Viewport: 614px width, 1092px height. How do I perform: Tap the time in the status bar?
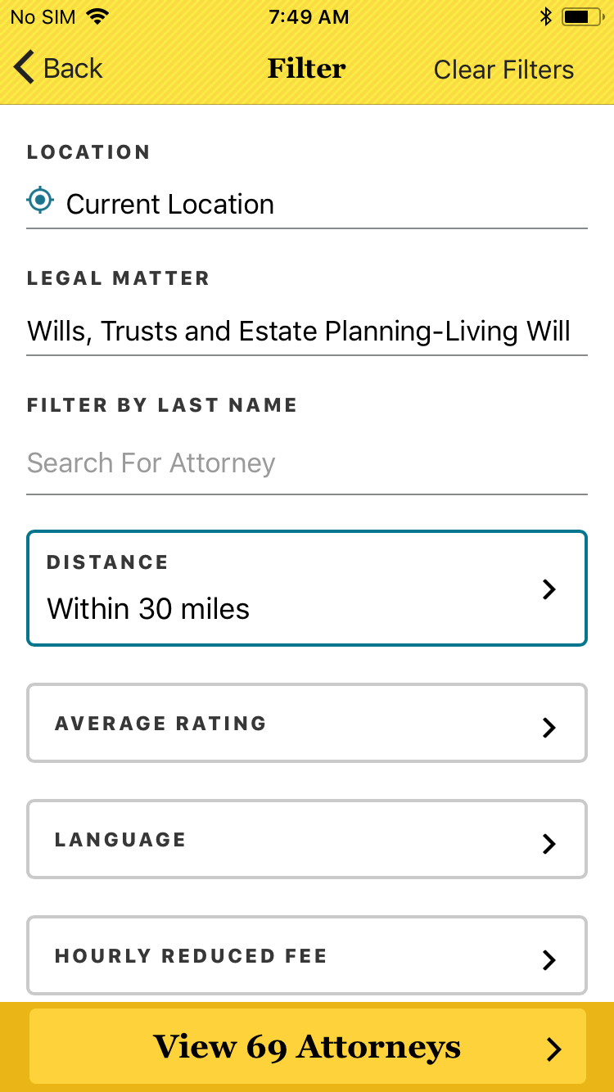coord(309,17)
